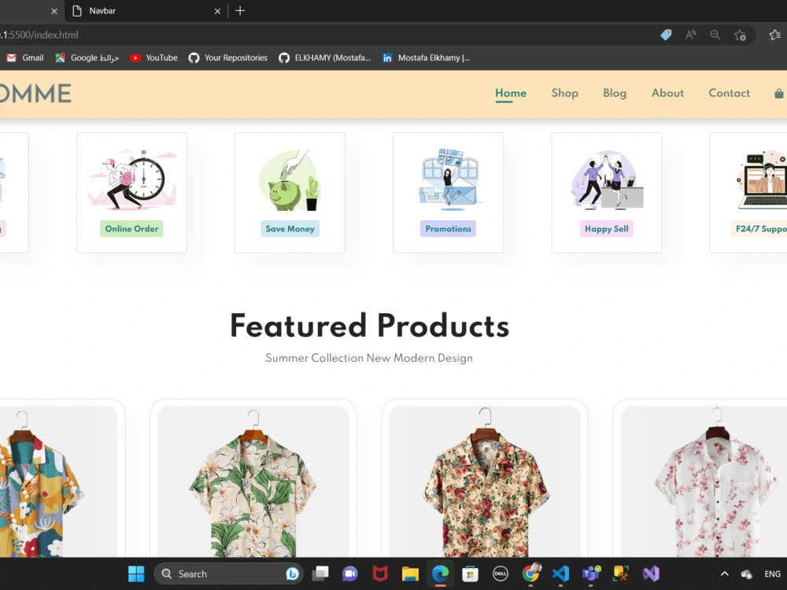Show hidden system tray icons
The height and width of the screenshot is (590, 787).
point(724,574)
